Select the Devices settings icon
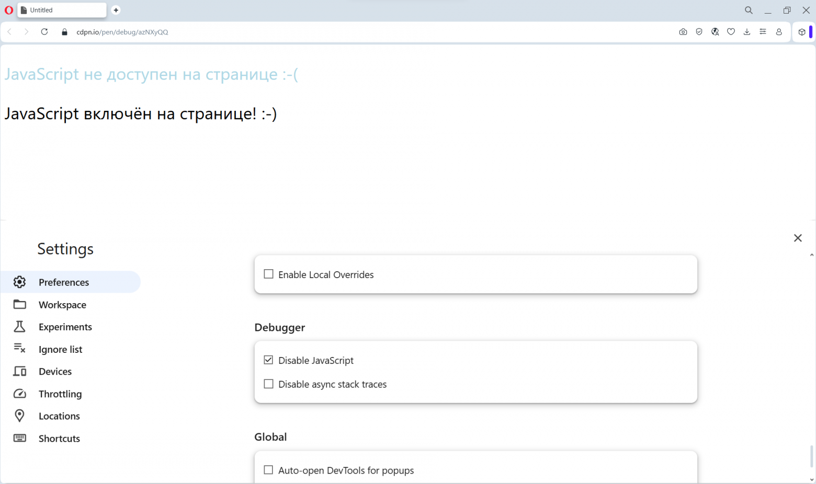The width and height of the screenshot is (816, 484). click(x=19, y=371)
